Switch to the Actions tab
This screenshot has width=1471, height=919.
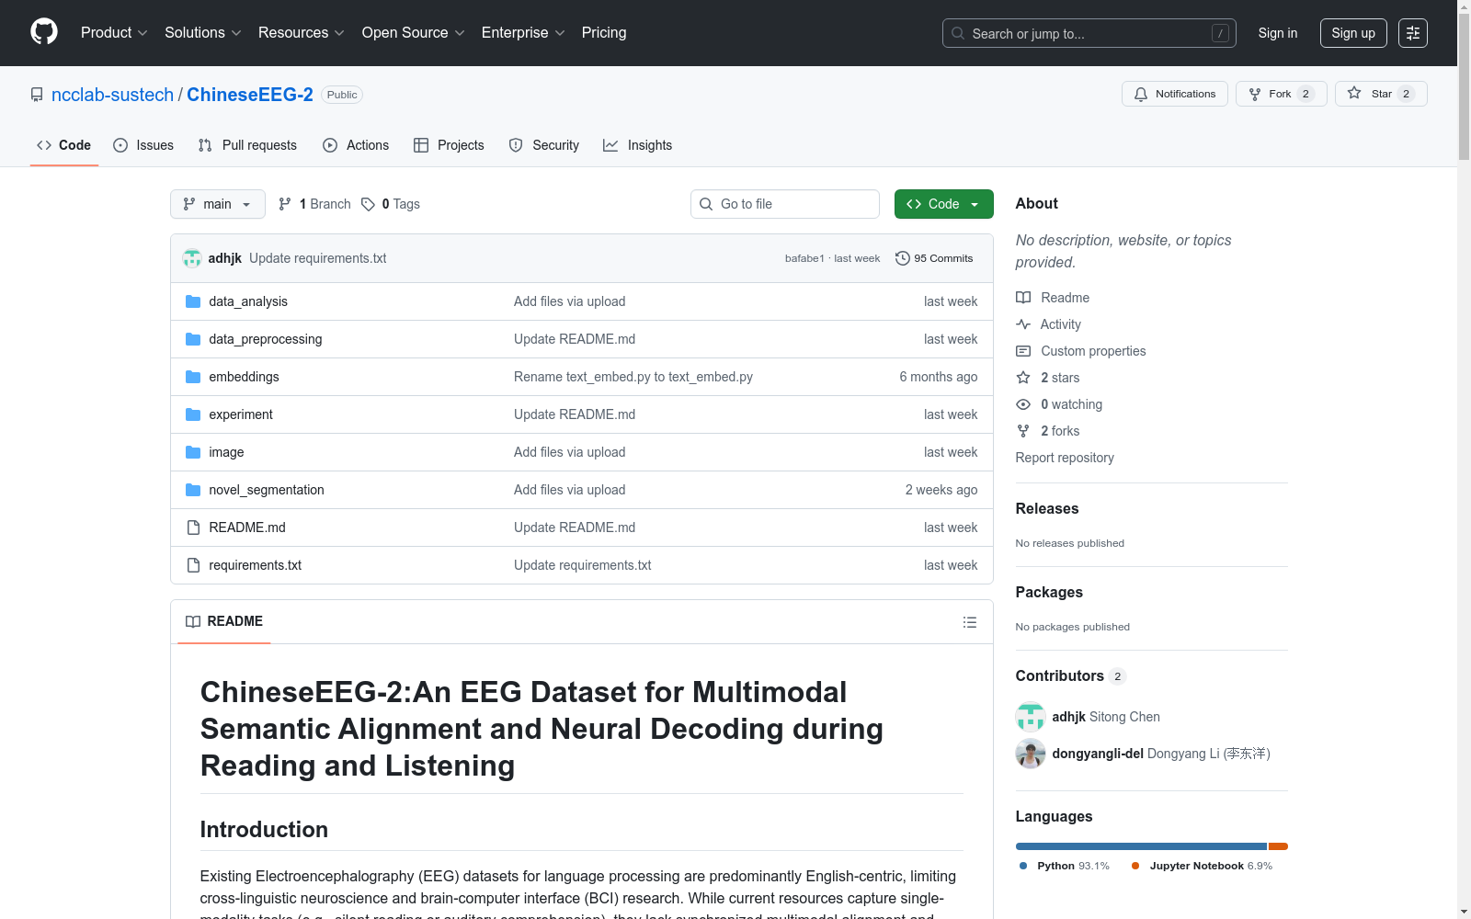click(x=356, y=145)
